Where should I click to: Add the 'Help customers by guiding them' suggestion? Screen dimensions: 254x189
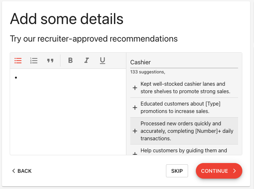[135, 153]
